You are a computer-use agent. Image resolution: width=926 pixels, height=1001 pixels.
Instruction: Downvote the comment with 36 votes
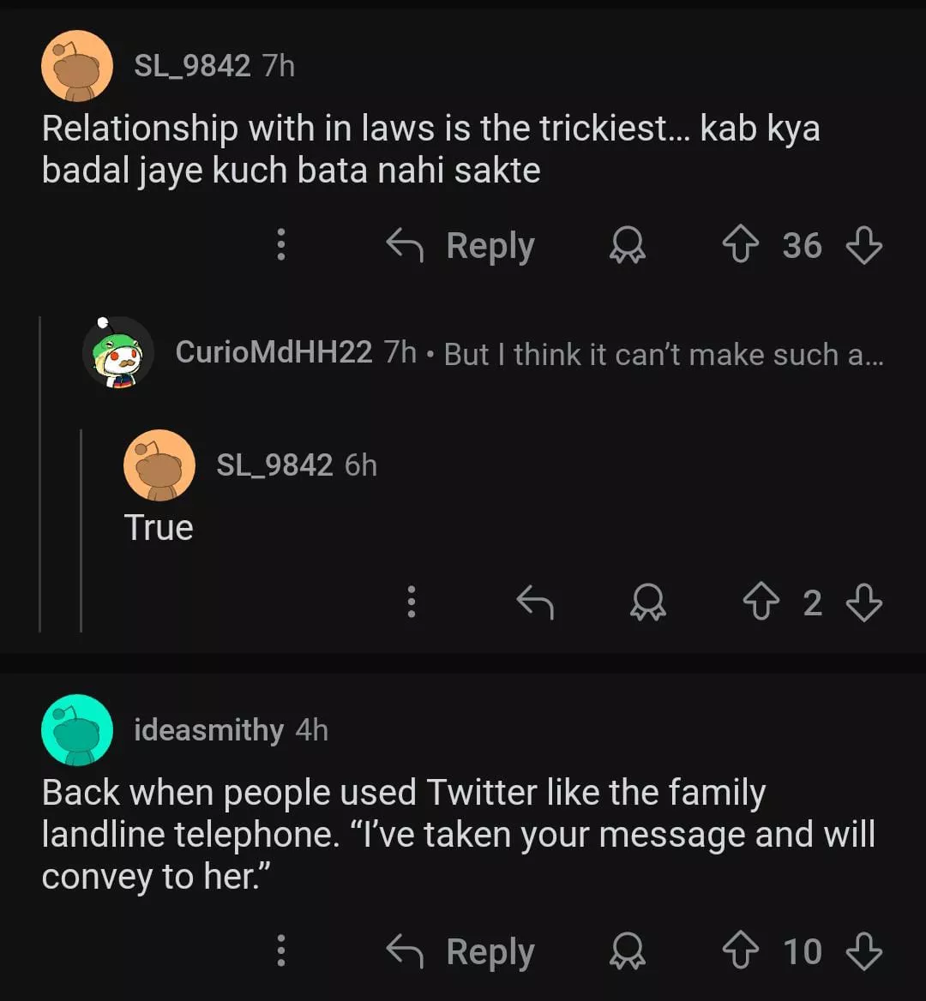point(863,247)
